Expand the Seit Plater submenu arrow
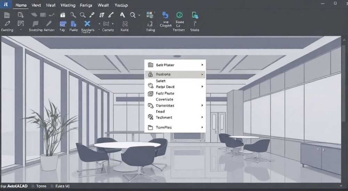Image resolution: width=348 pixels, height=191 pixels. coord(202,65)
